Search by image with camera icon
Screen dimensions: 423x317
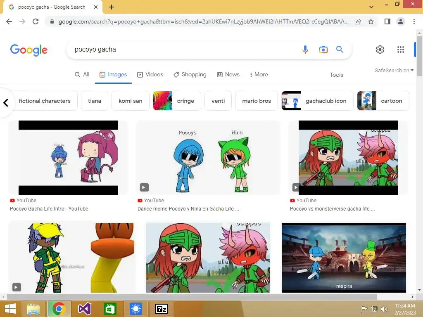pyautogui.click(x=323, y=50)
